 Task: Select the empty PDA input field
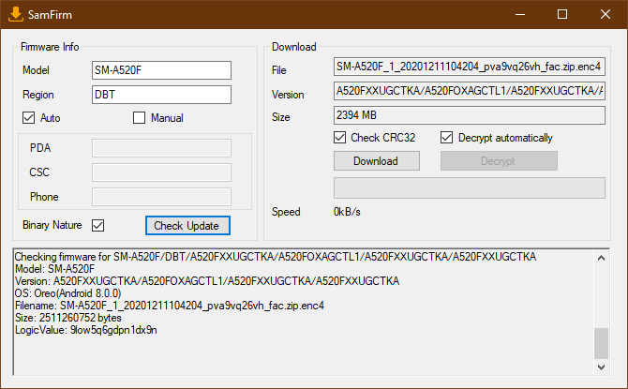161,148
